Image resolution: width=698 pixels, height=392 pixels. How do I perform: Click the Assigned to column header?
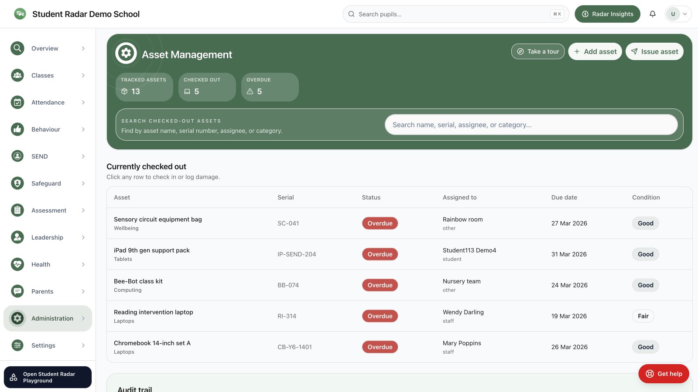point(460,197)
